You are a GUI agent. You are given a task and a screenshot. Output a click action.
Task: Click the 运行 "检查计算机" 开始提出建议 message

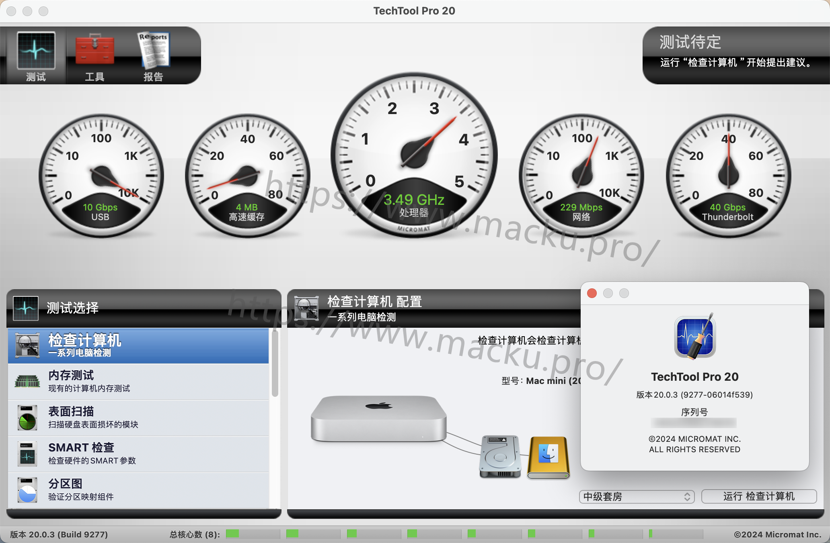[737, 63]
